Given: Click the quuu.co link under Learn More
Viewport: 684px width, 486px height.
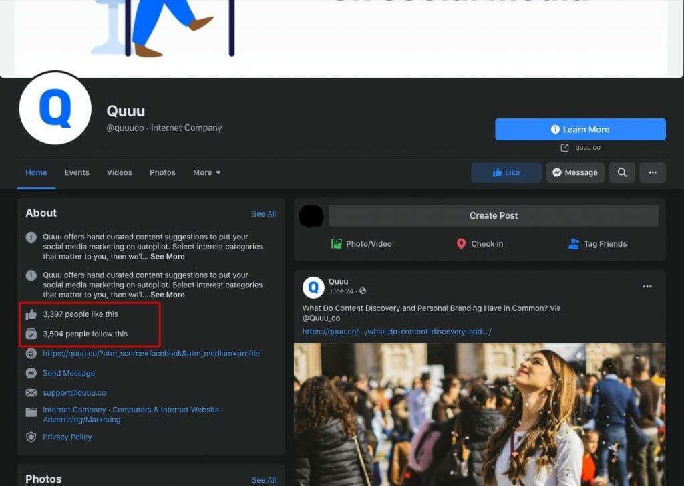Looking at the screenshot, I should point(588,148).
